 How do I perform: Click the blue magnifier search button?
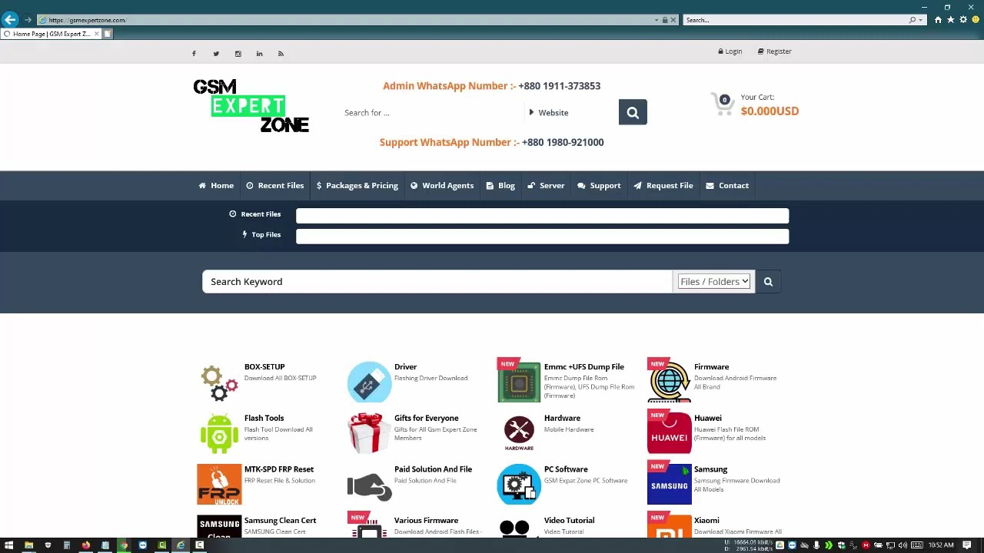(633, 113)
